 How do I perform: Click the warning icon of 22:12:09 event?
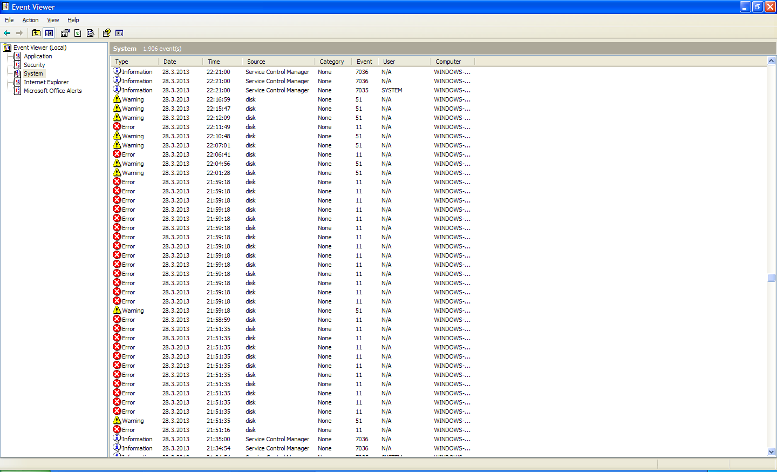click(117, 118)
